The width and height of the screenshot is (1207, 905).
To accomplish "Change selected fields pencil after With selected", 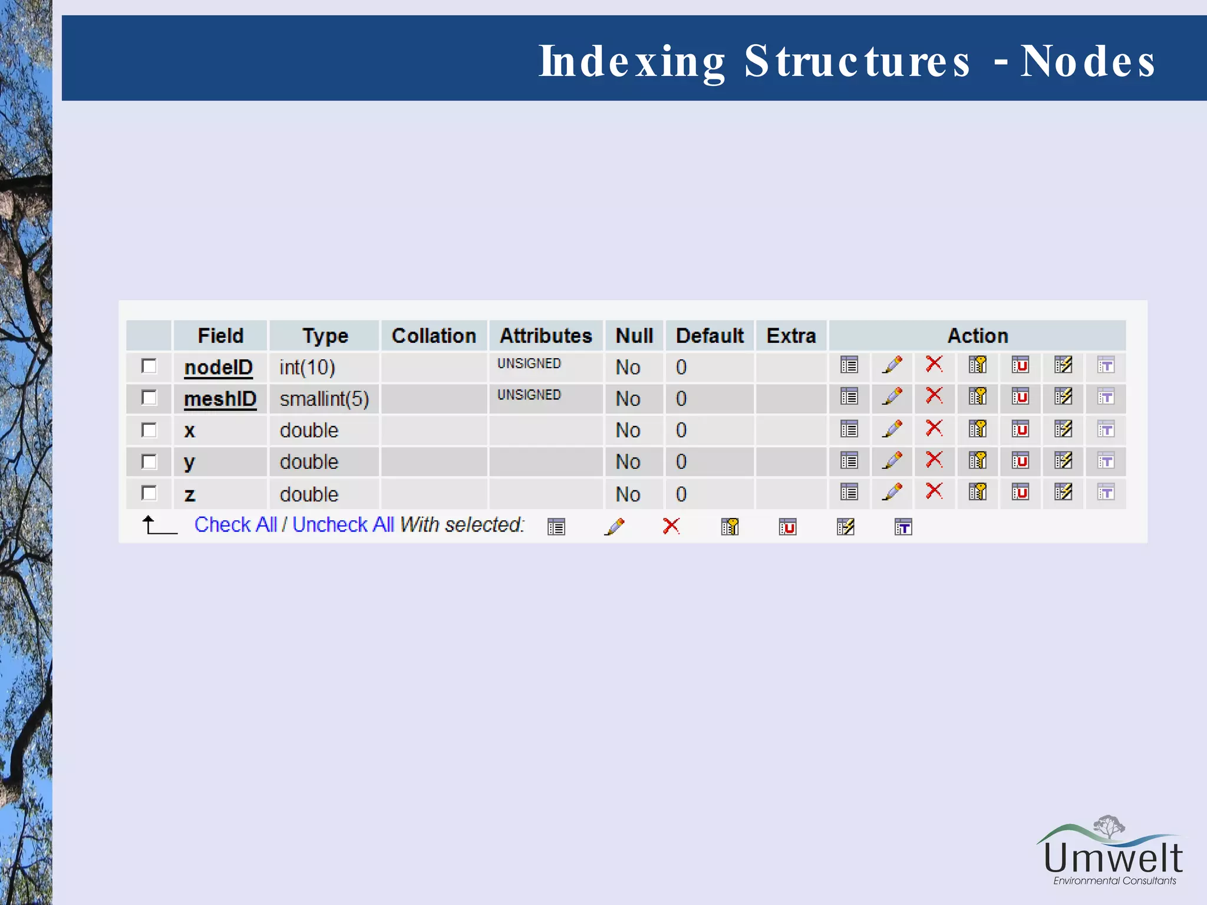I will point(614,526).
